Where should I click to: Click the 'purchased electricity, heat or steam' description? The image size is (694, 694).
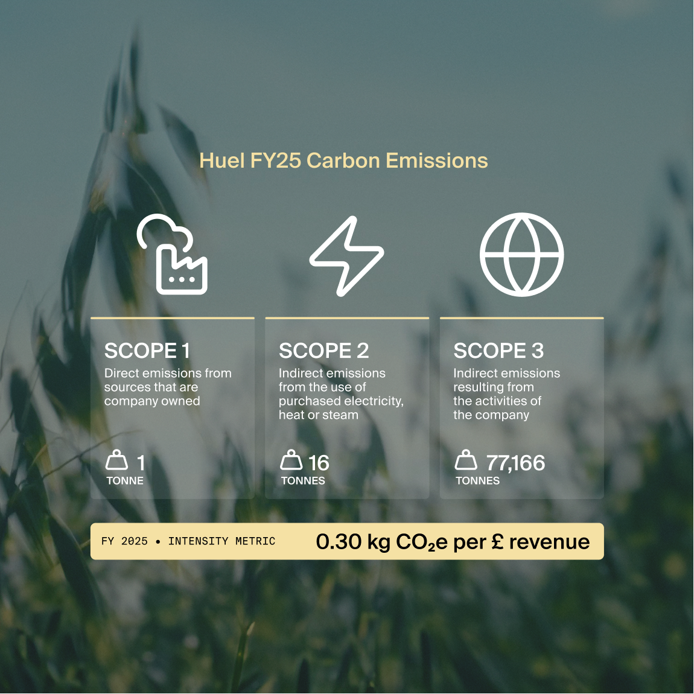pos(341,394)
